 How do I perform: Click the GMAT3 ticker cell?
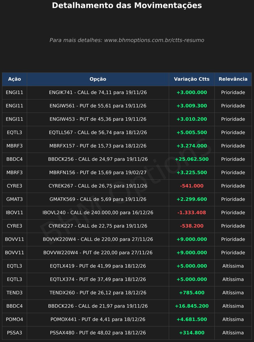point(15,199)
